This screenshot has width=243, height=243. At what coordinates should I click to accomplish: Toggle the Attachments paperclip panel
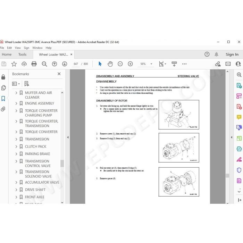3,109
